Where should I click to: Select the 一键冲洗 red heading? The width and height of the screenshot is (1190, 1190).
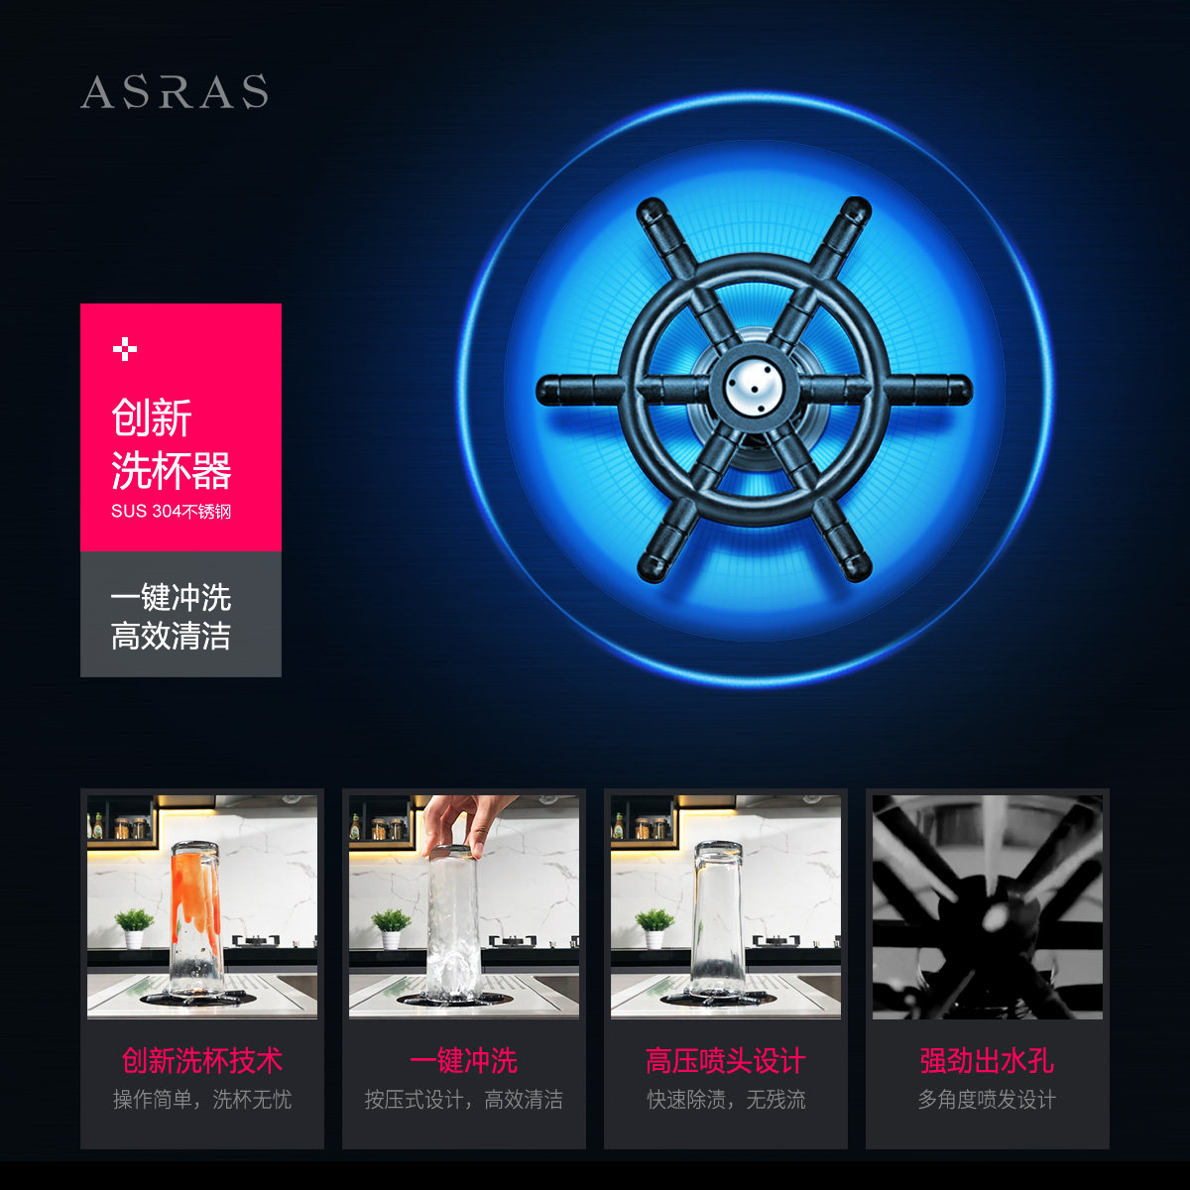pos(464,1060)
